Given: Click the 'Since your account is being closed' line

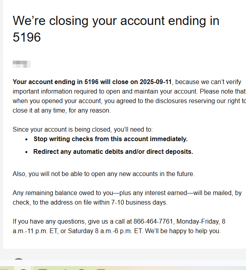Looking at the screenshot, I should click(x=82, y=130).
